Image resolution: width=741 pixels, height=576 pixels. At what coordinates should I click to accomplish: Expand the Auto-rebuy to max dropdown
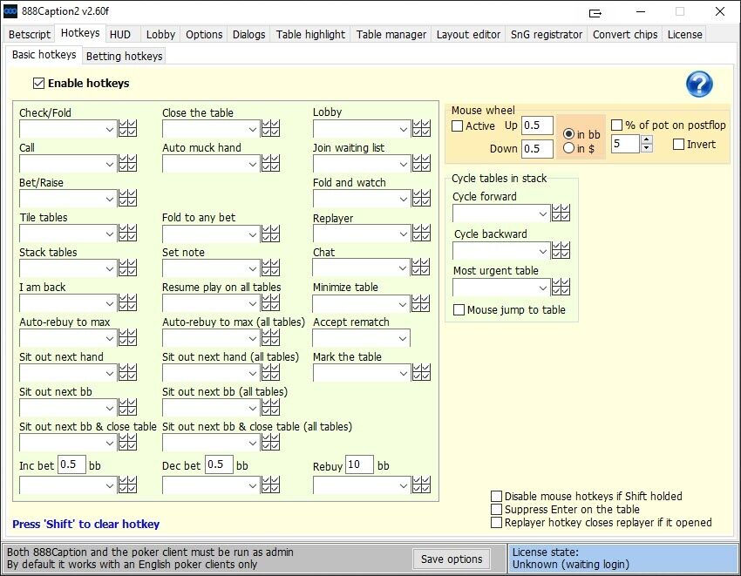coord(68,338)
